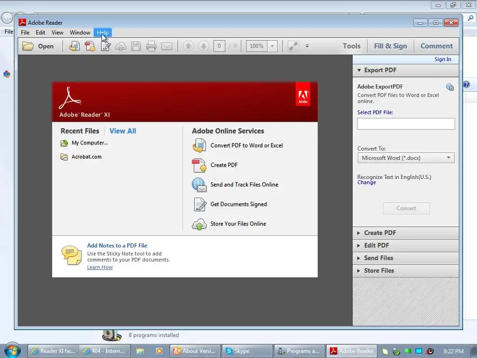Switch to Programs and Features taskbar item
The image size is (477, 358).
tap(300, 351)
